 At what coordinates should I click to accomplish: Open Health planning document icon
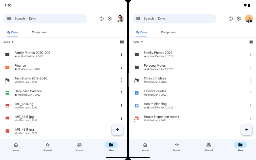click(x=137, y=106)
